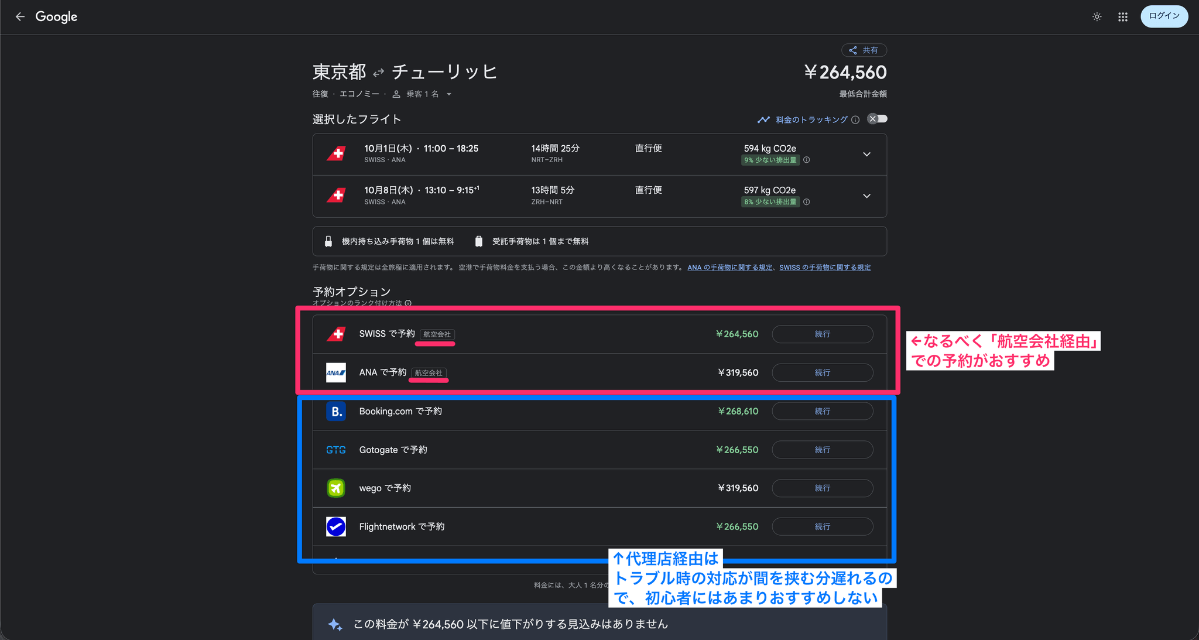The height and width of the screenshot is (640, 1199).
Task: Toggle the 料金のトラッキング switch
Action: (x=877, y=119)
